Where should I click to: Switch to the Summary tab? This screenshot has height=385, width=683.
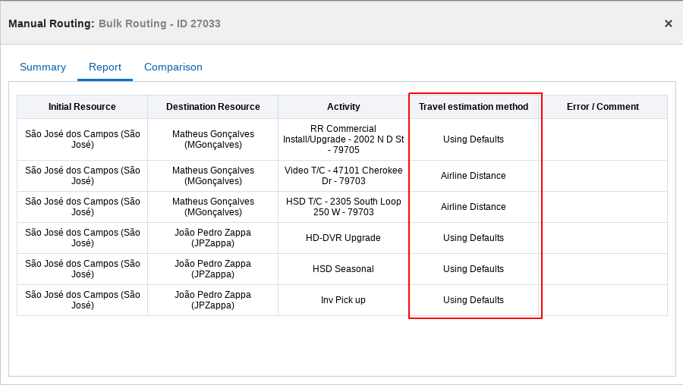42,67
